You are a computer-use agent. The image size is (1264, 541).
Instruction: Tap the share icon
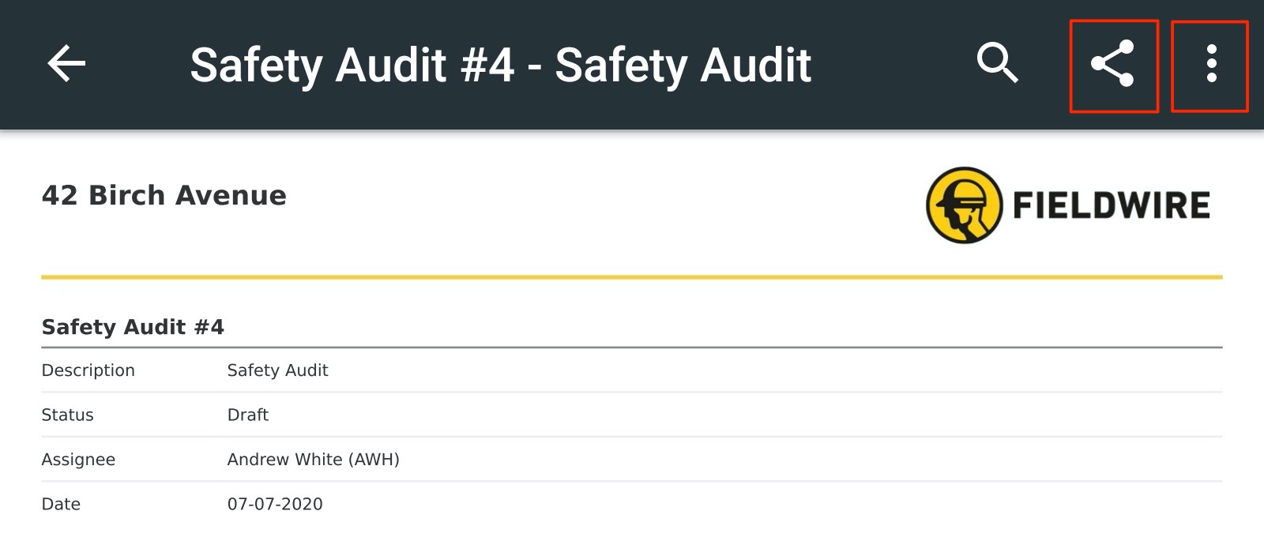coord(1112,64)
